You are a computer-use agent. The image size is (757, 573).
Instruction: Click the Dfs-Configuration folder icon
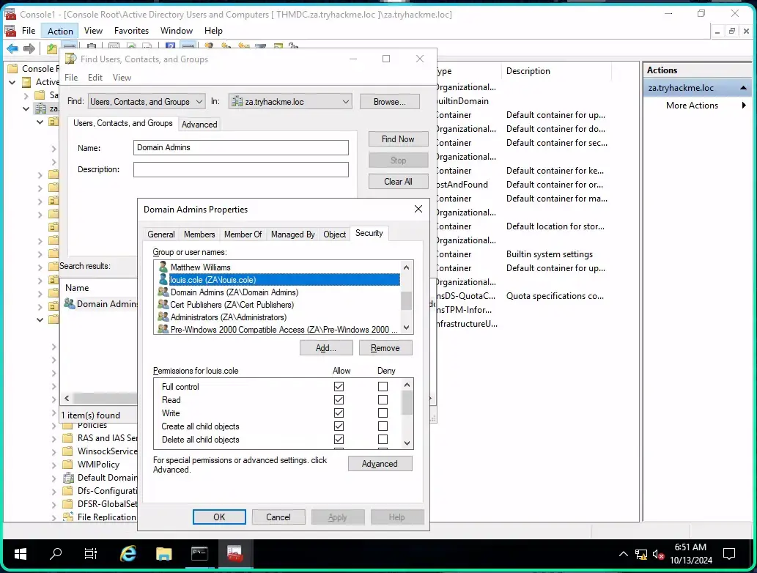[67, 491]
